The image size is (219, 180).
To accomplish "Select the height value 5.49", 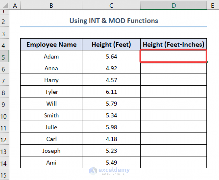I will [x=111, y=162].
